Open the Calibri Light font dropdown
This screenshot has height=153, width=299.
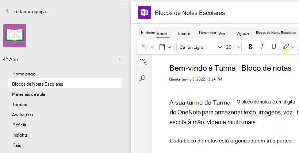pyautogui.click(x=200, y=47)
